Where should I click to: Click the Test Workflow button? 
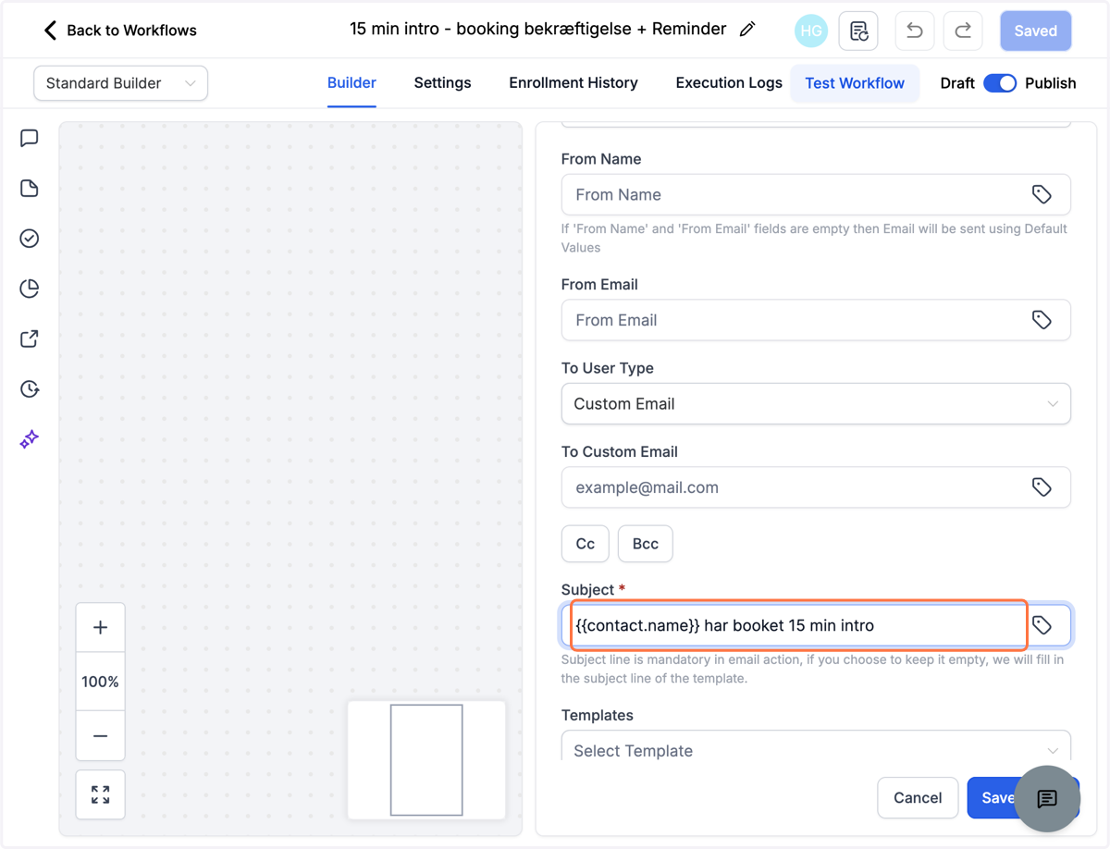[x=855, y=83]
